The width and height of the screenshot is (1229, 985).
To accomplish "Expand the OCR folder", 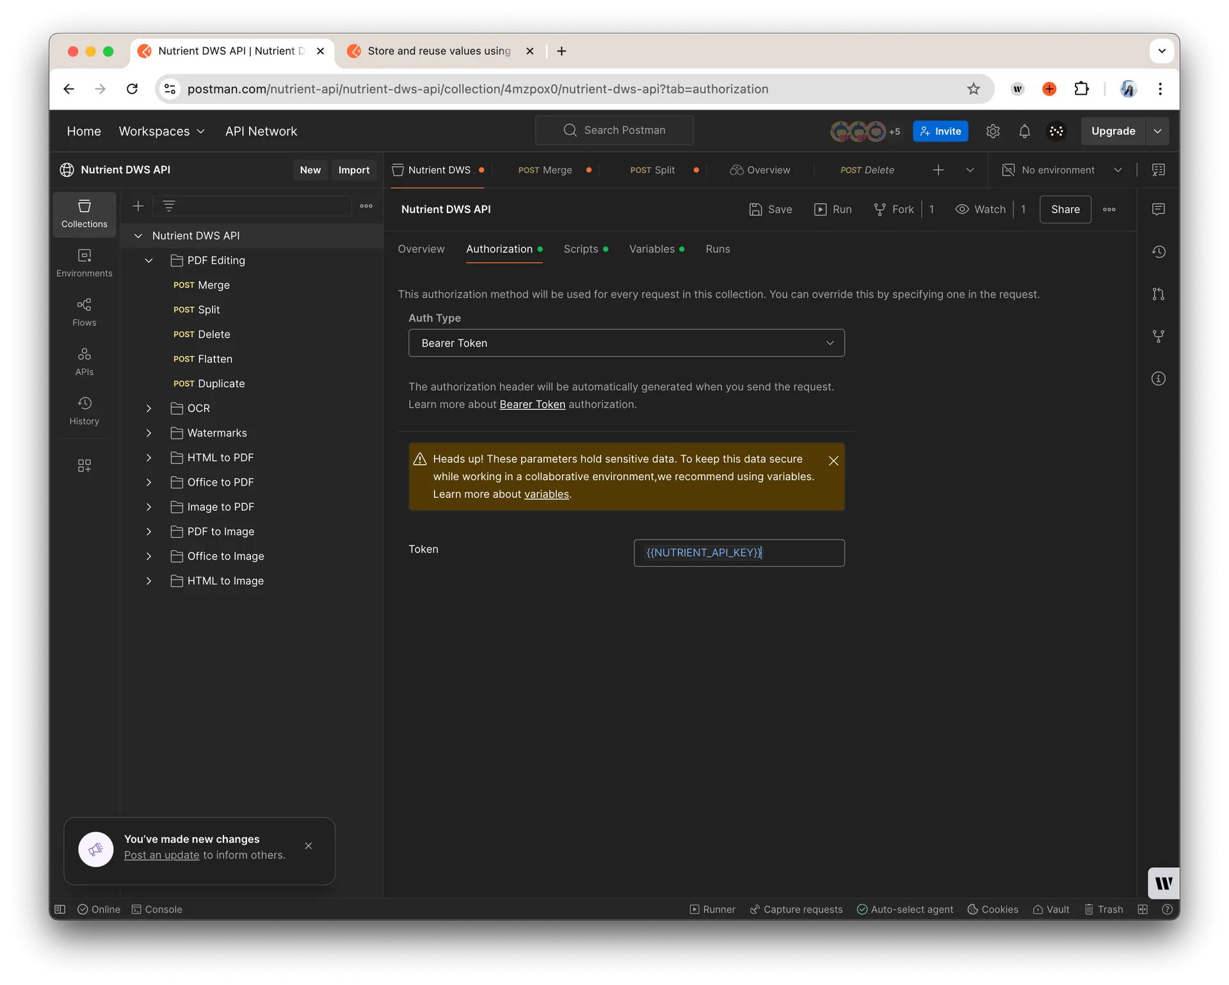I will pos(149,408).
